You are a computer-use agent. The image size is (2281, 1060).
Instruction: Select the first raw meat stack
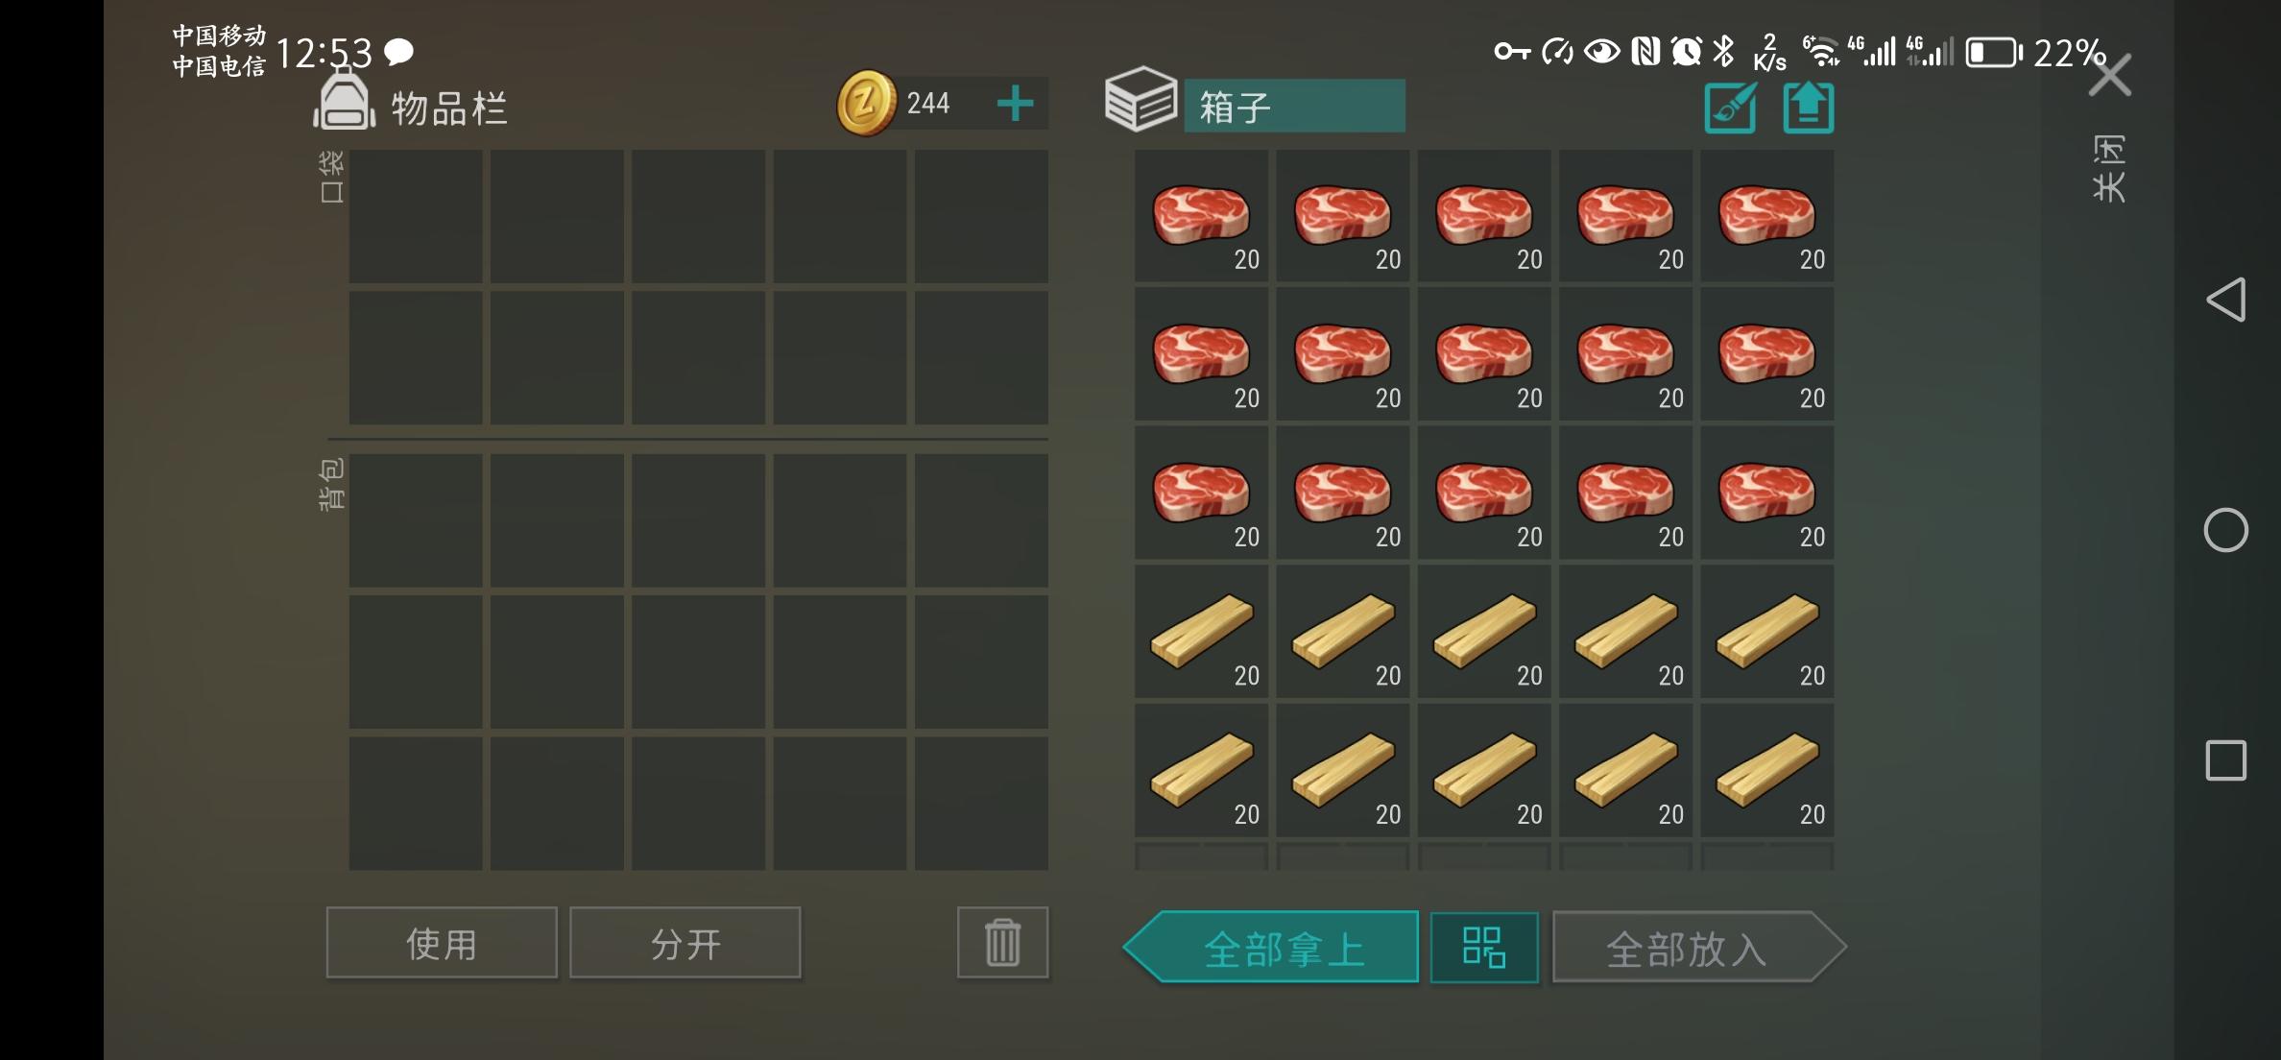click(1201, 216)
